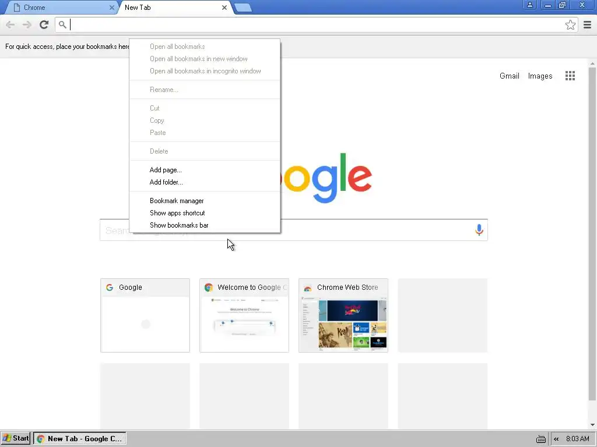Screen dimensions: 597x447
Task: Click the Chrome Web Store favicon icon
Action: click(308, 288)
